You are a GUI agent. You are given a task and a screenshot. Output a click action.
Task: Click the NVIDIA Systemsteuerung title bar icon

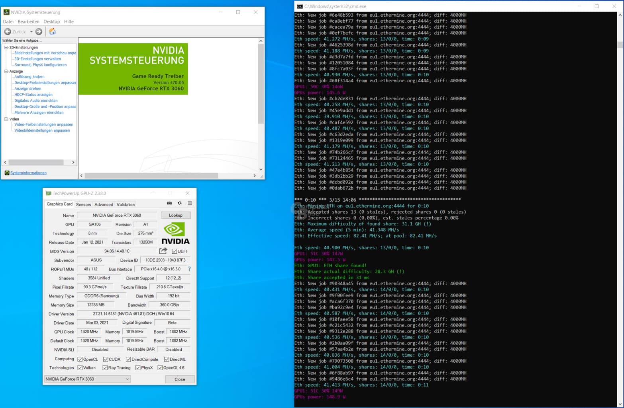[x=6, y=12]
